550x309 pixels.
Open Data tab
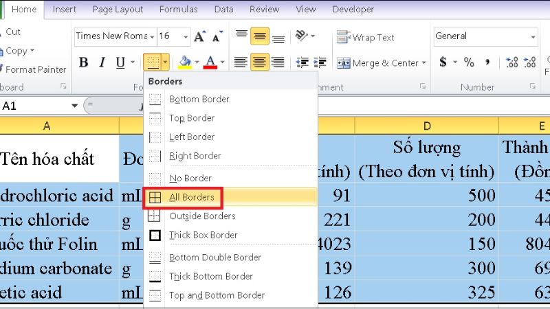point(224,10)
